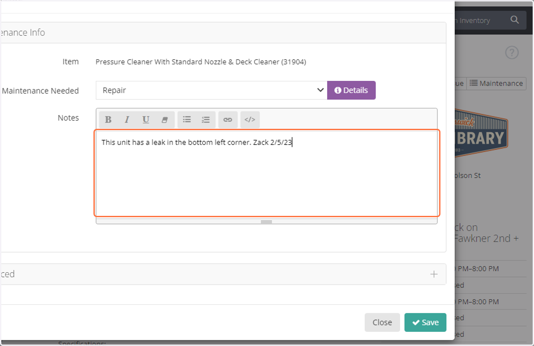The width and height of the screenshot is (534, 346).
Task: Insert a numbered list
Action: (206, 119)
